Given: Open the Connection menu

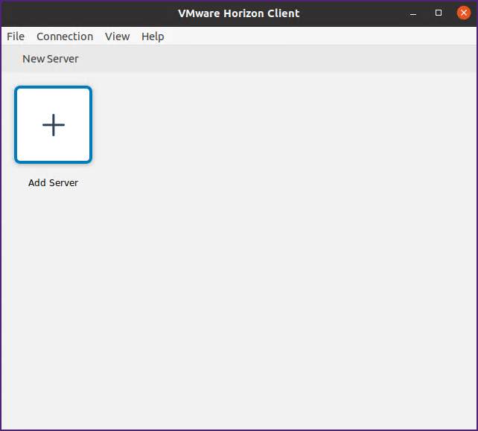Looking at the screenshot, I should tap(65, 36).
